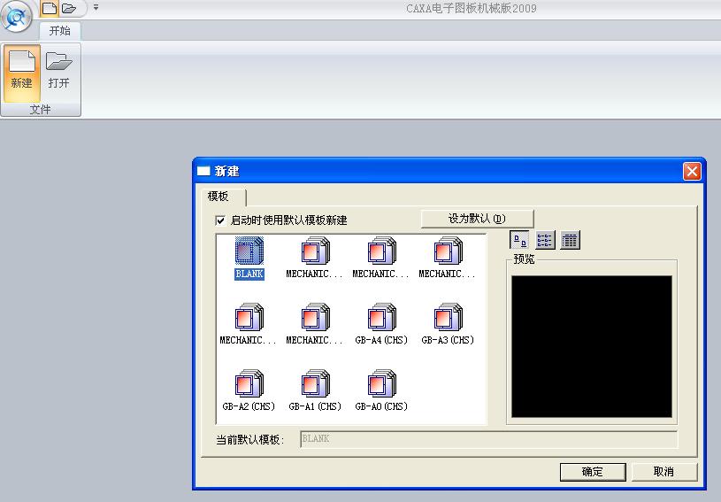Select the BLANK template icon
The image size is (721, 502).
pyautogui.click(x=249, y=251)
